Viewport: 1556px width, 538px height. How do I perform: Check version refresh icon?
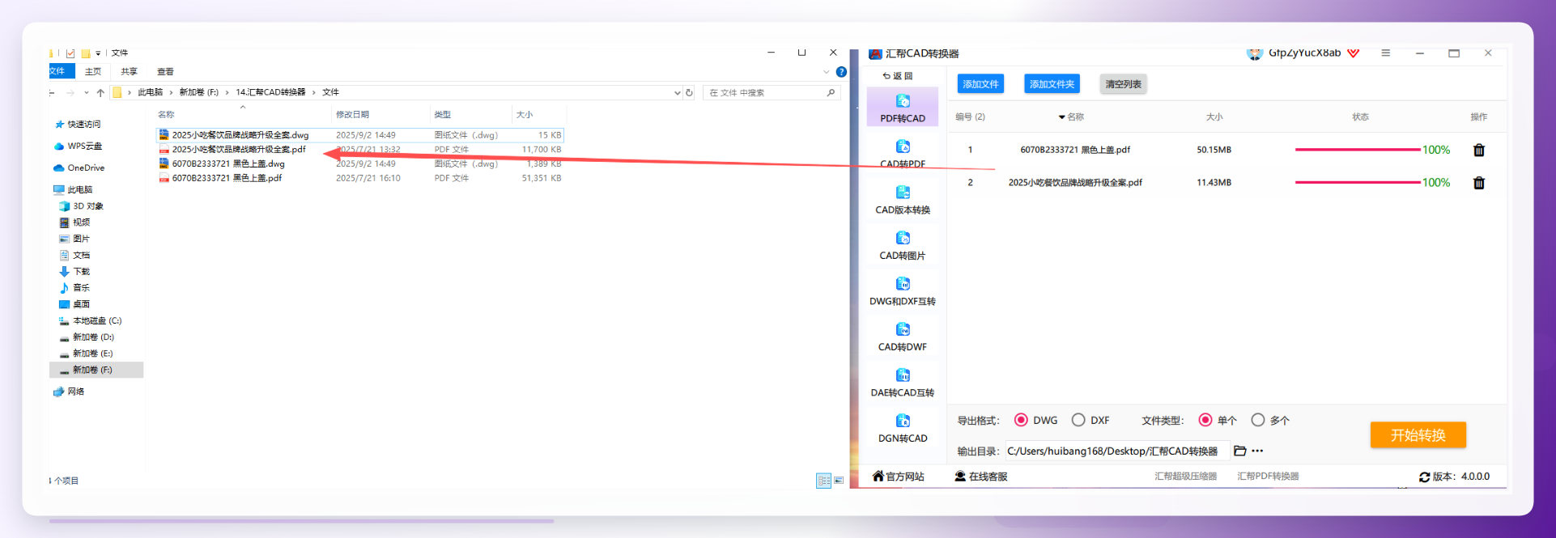tap(1424, 477)
